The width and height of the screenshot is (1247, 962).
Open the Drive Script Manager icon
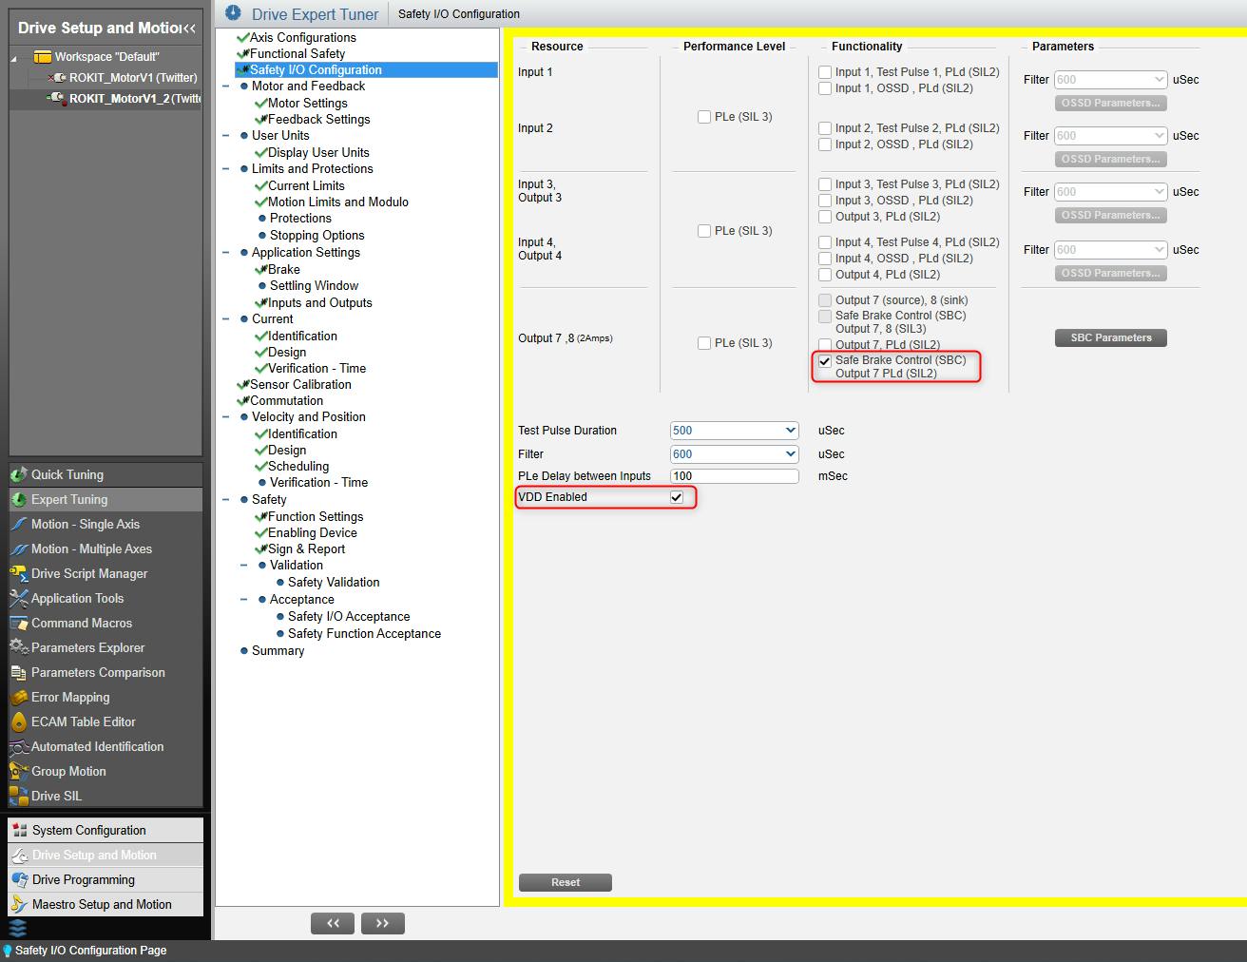click(x=18, y=573)
